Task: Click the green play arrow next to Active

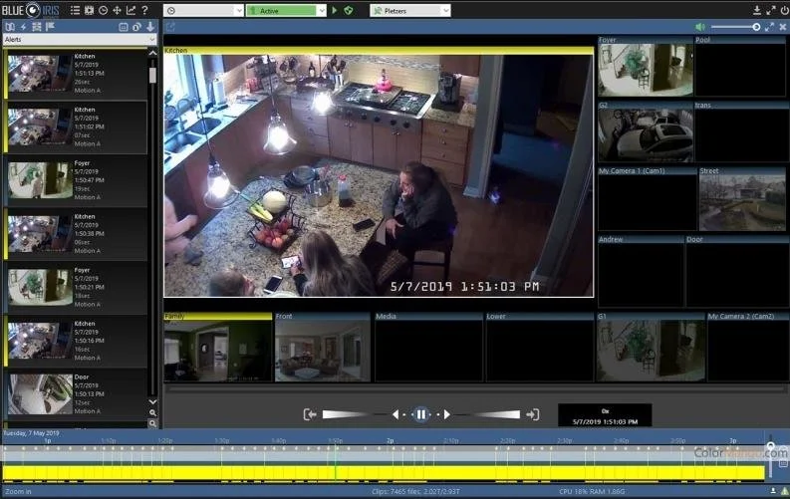Action: (x=335, y=11)
